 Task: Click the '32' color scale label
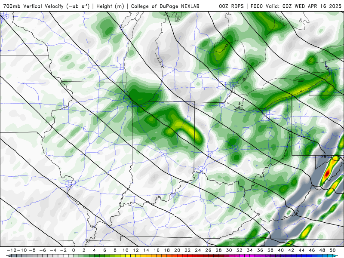(240, 250)
